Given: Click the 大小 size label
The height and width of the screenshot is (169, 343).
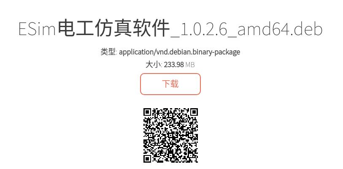Looking at the screenshot, I should [x=153, y=65].
